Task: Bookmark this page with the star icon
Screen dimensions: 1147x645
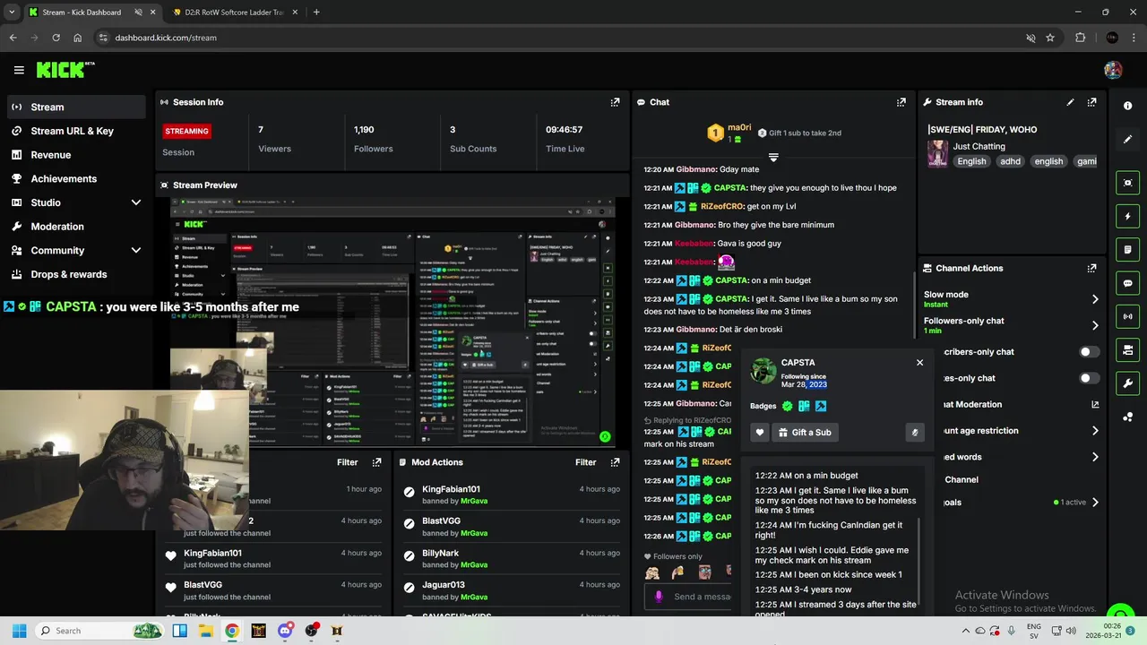Action: [1050, 38]
